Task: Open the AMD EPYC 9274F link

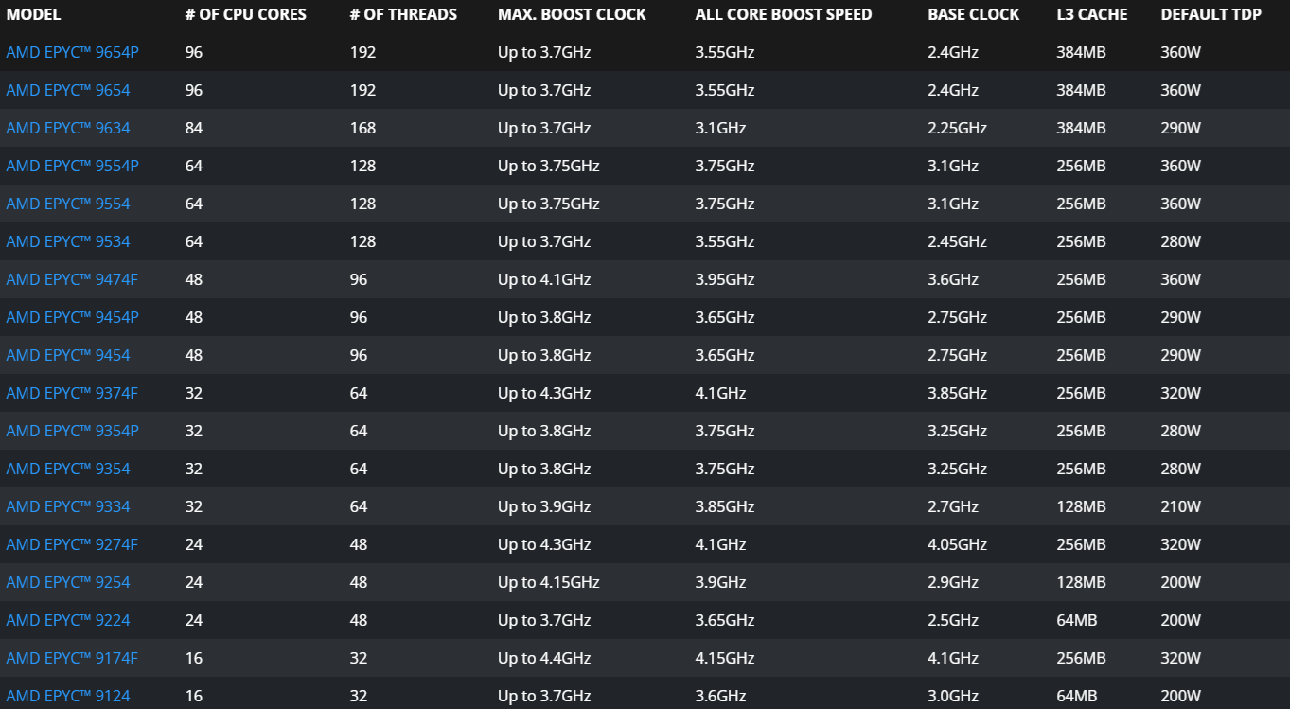Action: click(72, 544)
